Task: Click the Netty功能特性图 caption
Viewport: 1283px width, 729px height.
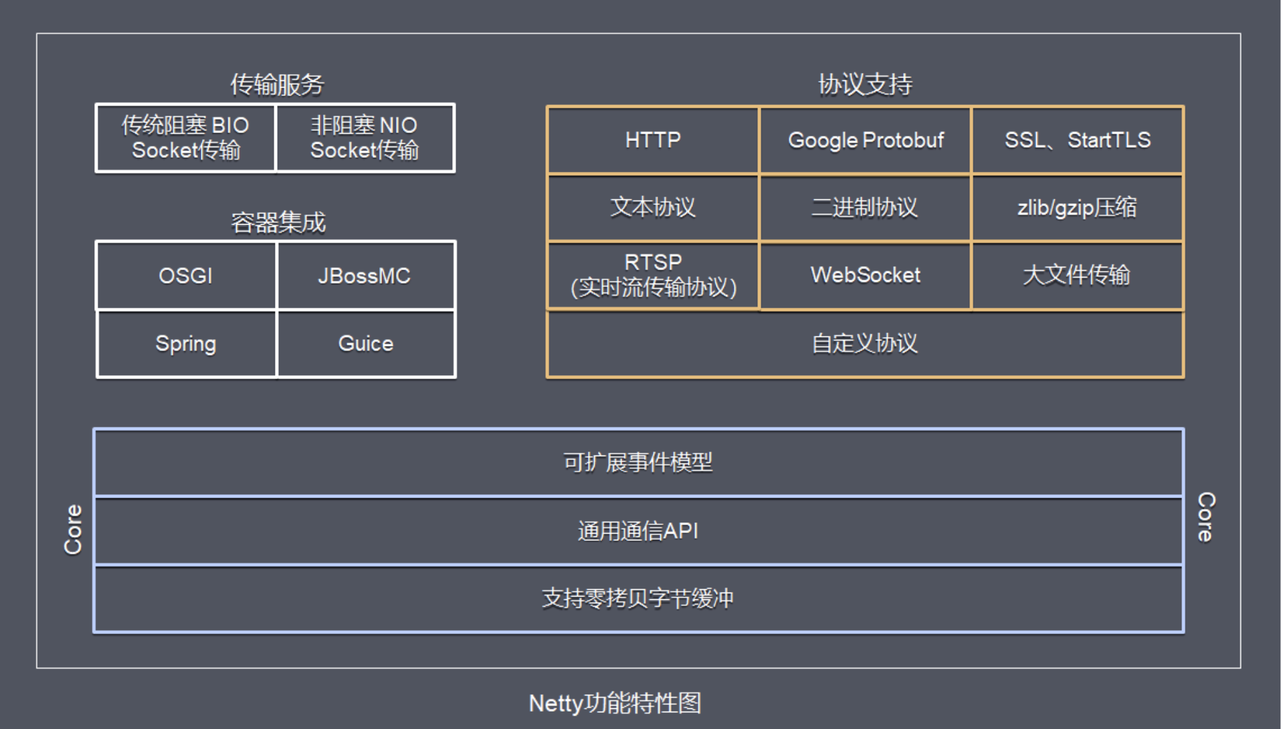Action: 615,703
